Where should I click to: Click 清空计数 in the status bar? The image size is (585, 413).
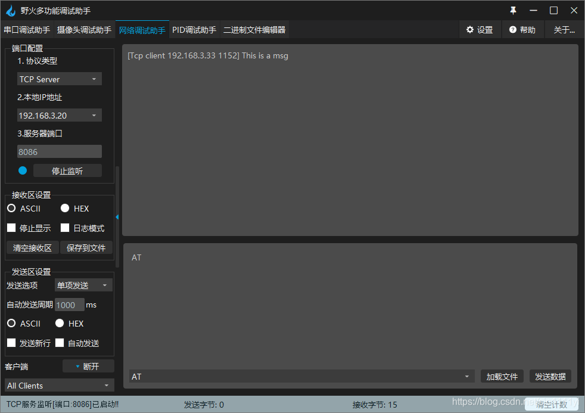coord(552,405)
